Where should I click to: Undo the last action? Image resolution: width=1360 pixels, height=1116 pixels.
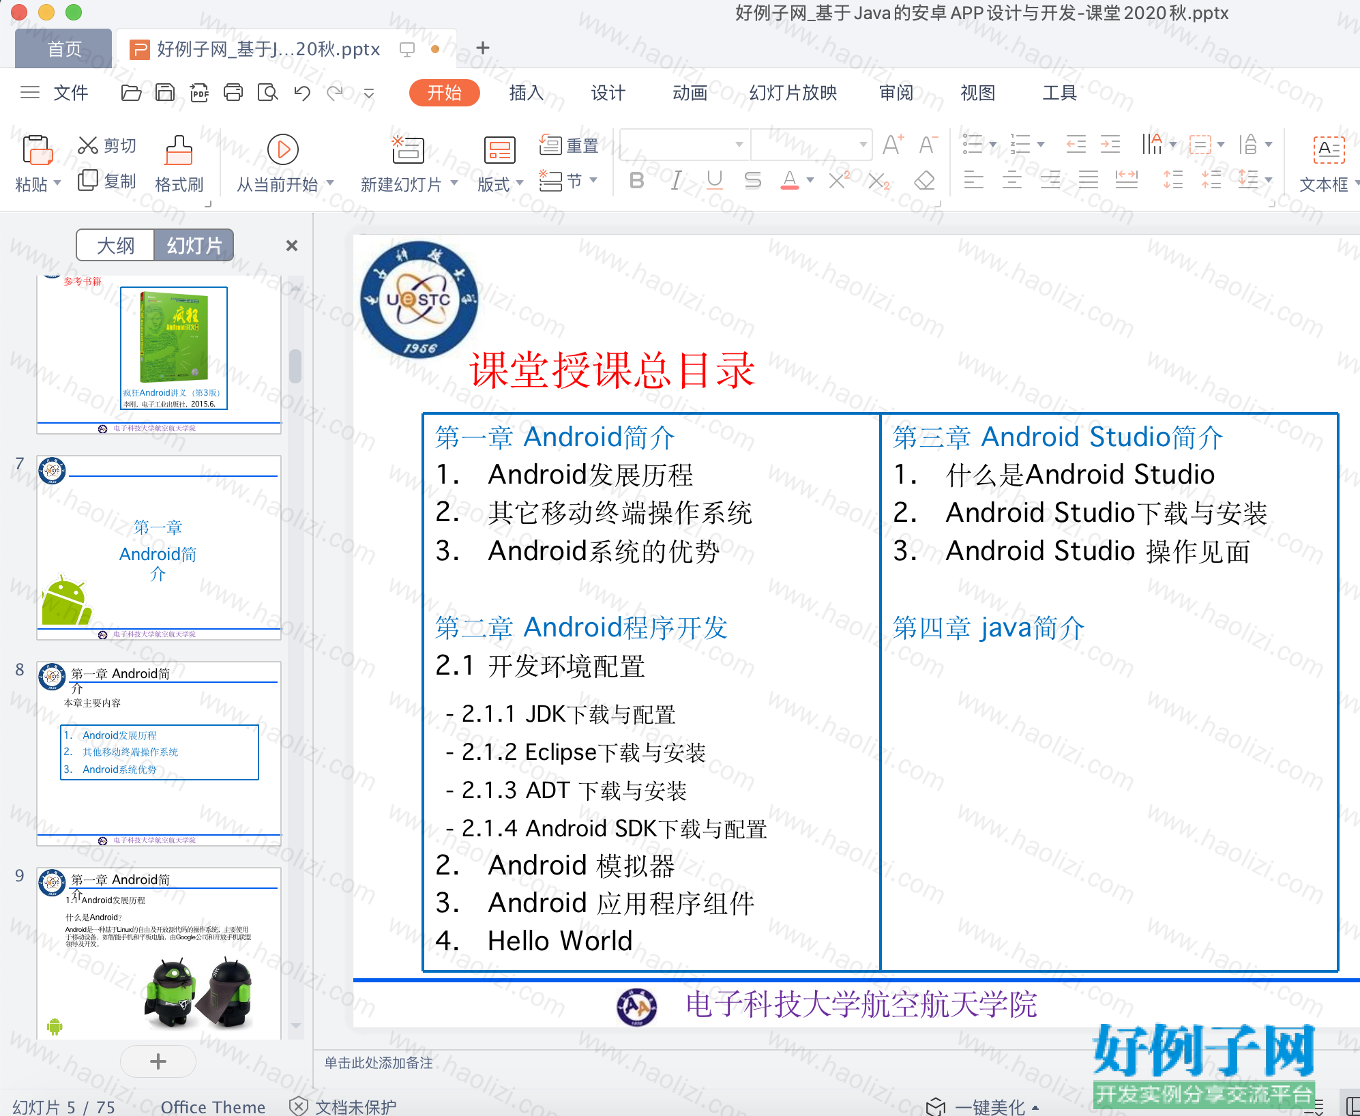[302, 93]
